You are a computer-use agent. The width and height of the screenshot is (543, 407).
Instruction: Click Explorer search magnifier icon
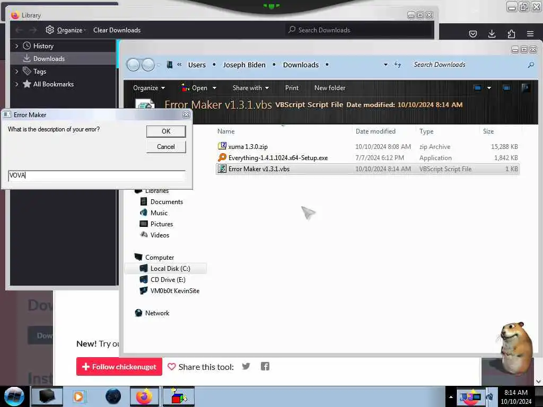pyautogui.click(x=531, y=65)
